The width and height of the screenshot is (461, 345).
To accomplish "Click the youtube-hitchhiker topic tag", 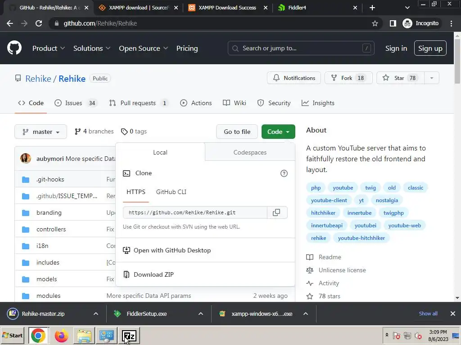I will click(x=362, y=238).
